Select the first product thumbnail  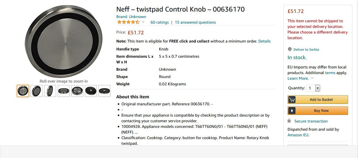pyautogui.click(x=23, y=91)
